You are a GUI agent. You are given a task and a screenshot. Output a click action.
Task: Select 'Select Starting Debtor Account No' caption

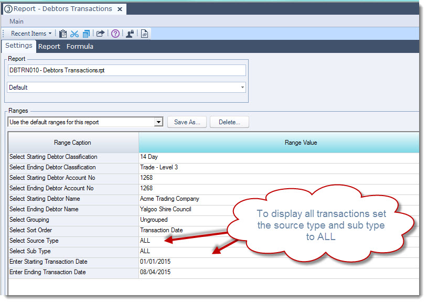tap(73, 178)
